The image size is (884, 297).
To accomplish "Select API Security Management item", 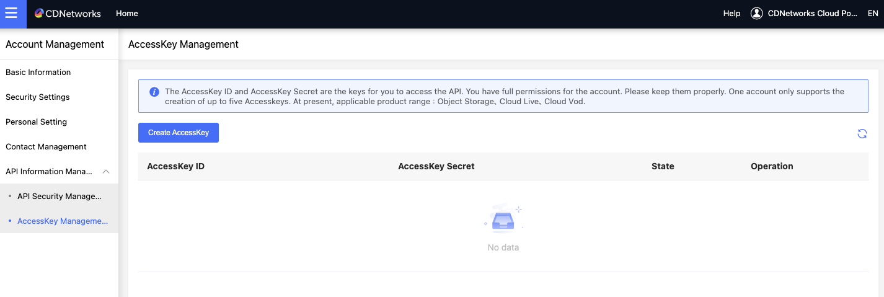I will coord(59,197).
